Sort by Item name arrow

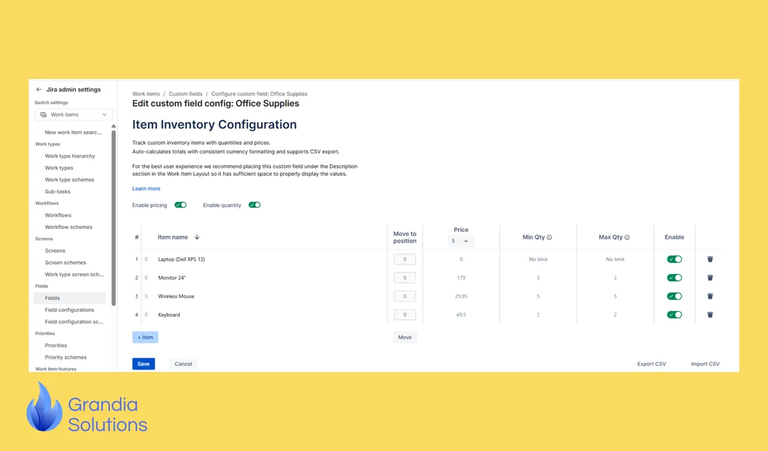pyautogui.click(x=197, y=237)
